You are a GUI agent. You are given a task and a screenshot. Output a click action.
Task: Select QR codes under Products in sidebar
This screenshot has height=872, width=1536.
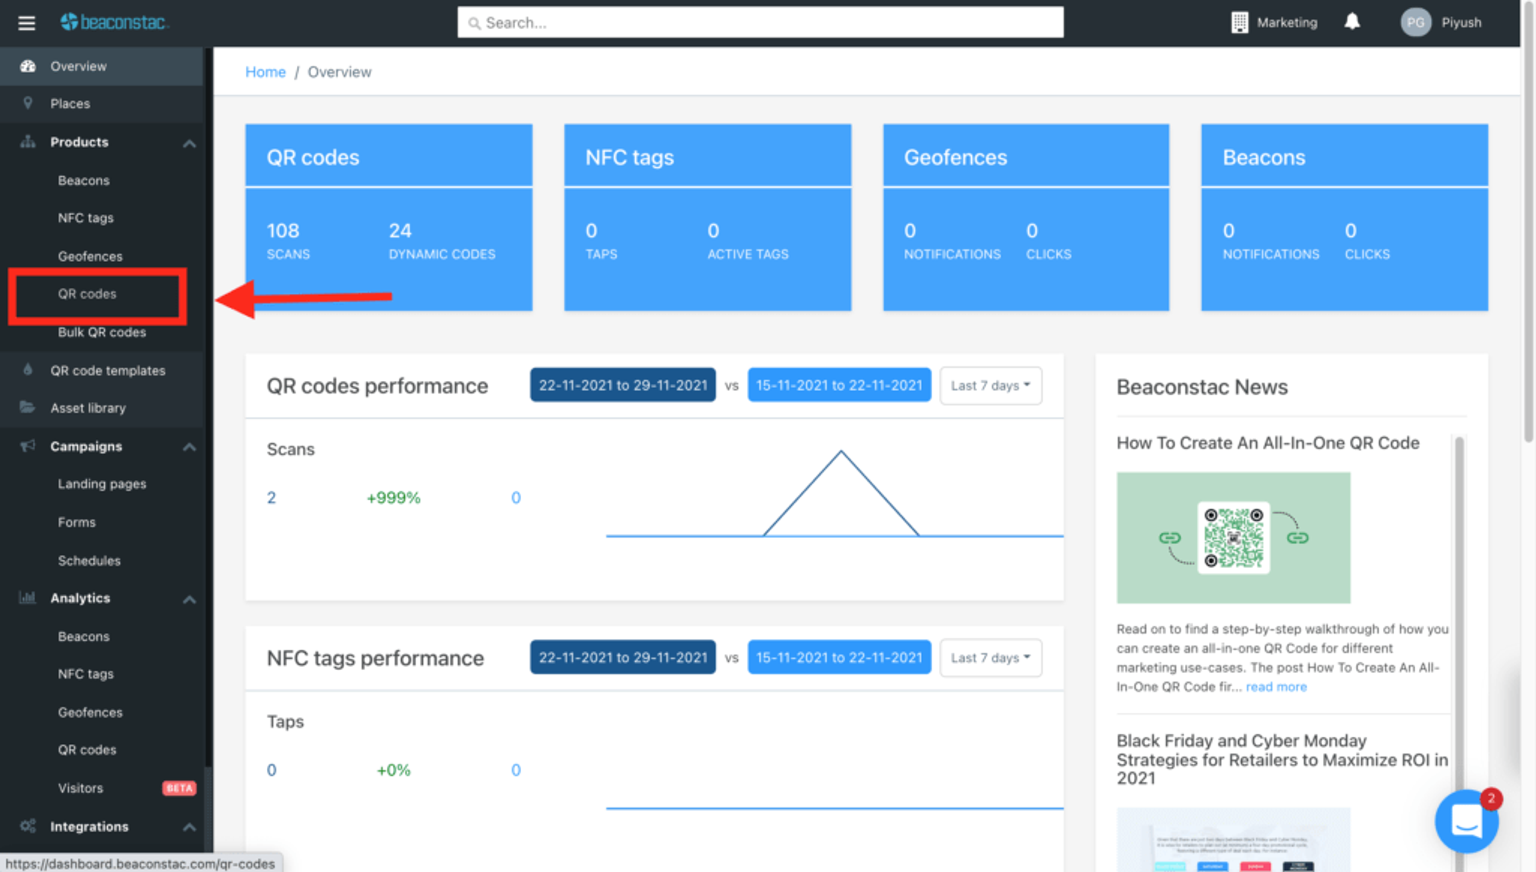click(87, 294)
